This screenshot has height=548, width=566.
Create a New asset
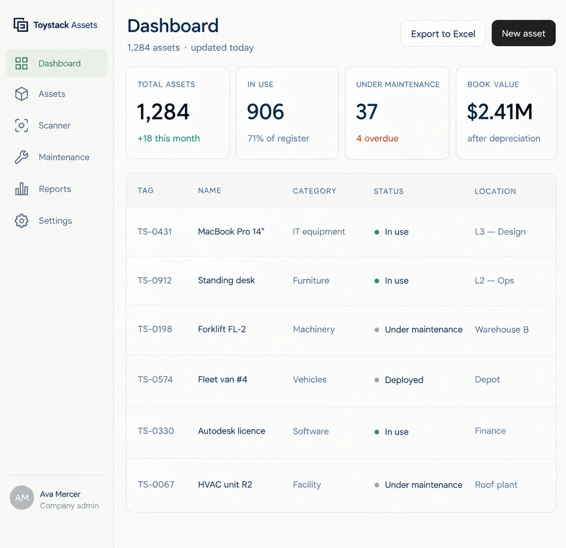pyautogui.click(x=523, y=33)
